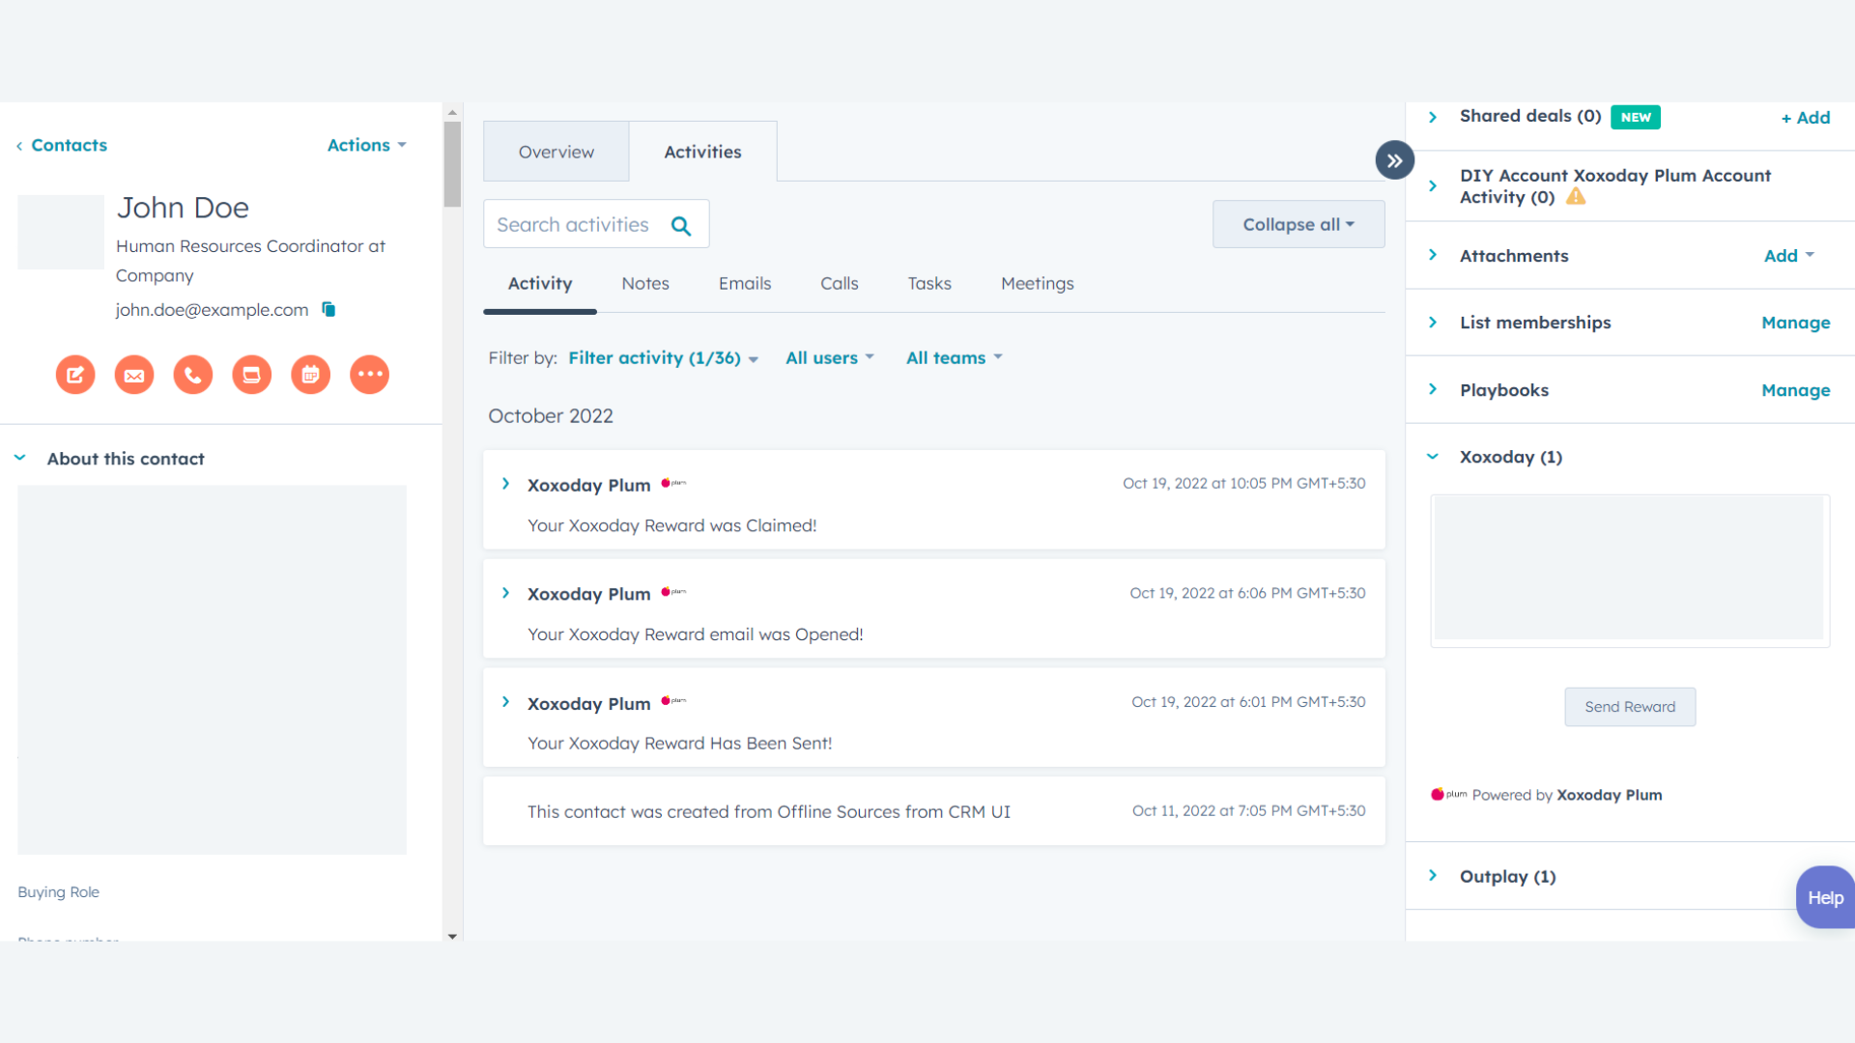This screenshot has width=1855, height=1043.
Task: Collapse the Xoxoday section
Action: tap(1432, 456)
